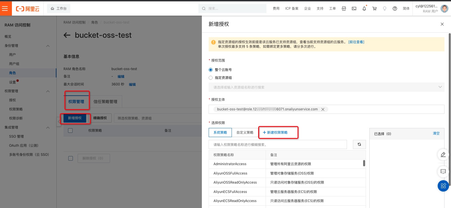Click 新建权限策略 link

point(275,133)
